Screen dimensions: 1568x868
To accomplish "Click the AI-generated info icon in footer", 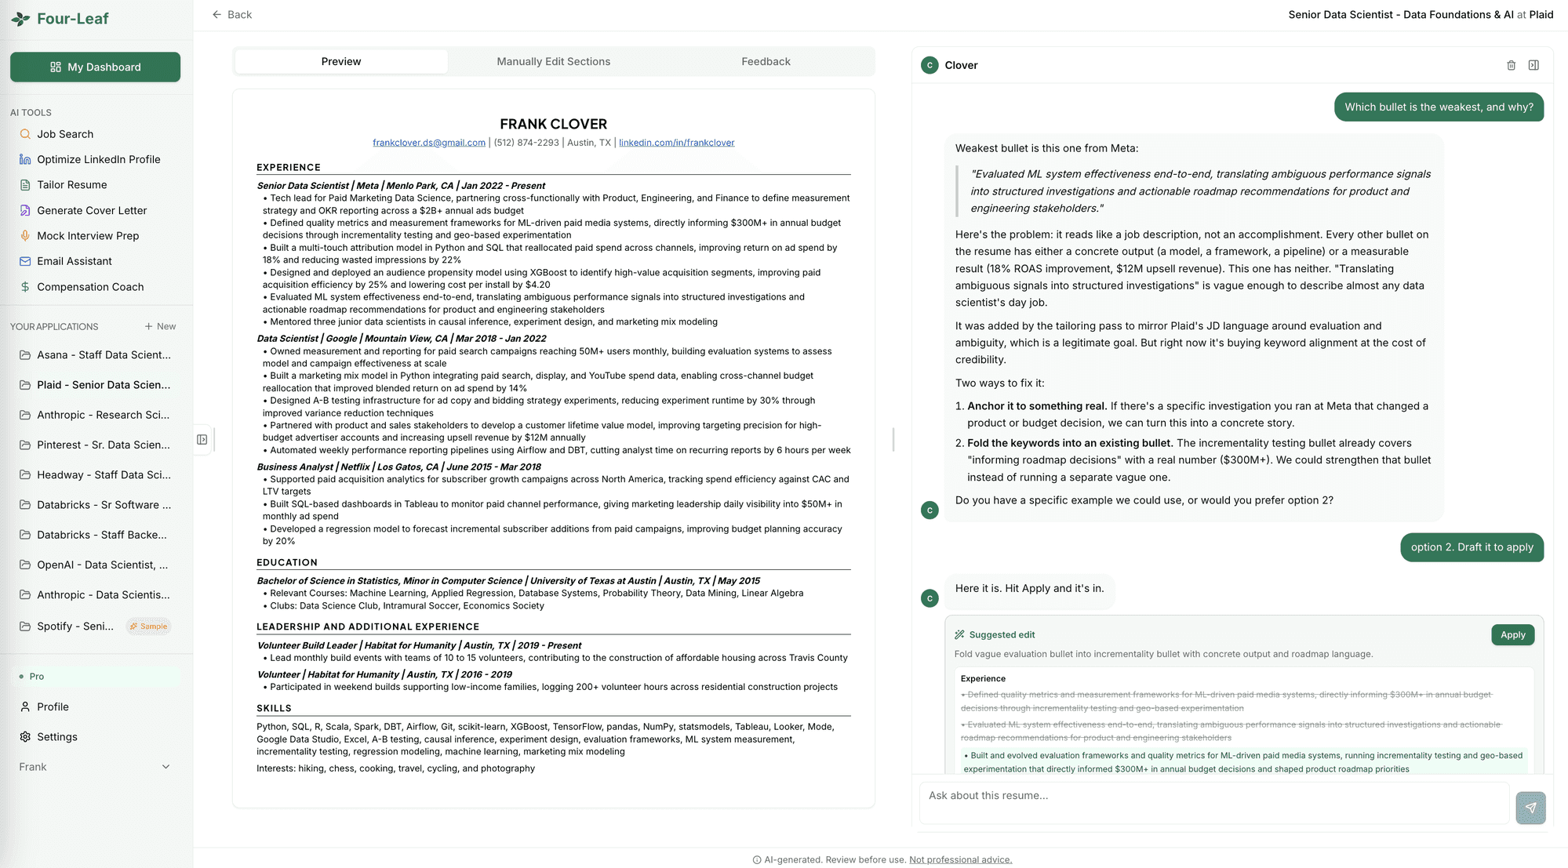I will [x=757, y=860].
